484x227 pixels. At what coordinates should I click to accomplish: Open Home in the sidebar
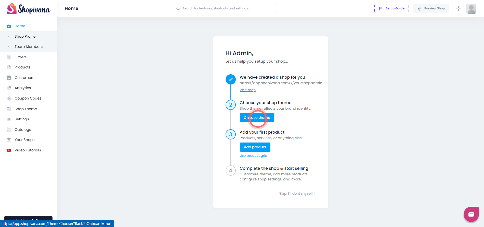pyautogui.click(x=20, y=26)
